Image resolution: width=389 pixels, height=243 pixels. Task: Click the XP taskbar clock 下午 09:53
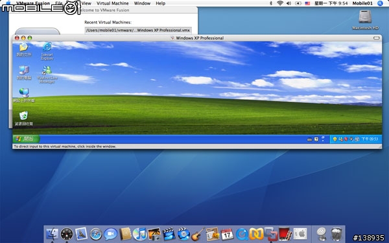coord(370,139)
